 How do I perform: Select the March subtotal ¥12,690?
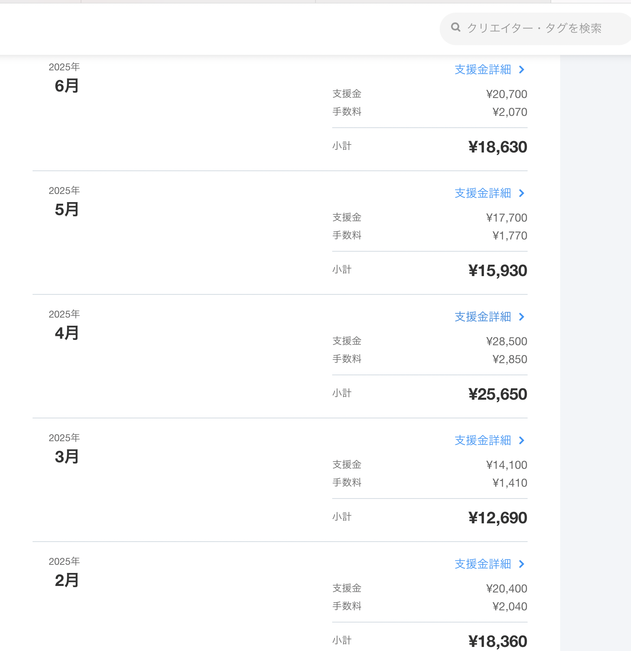pyautogui.click(x=498, y=518)
